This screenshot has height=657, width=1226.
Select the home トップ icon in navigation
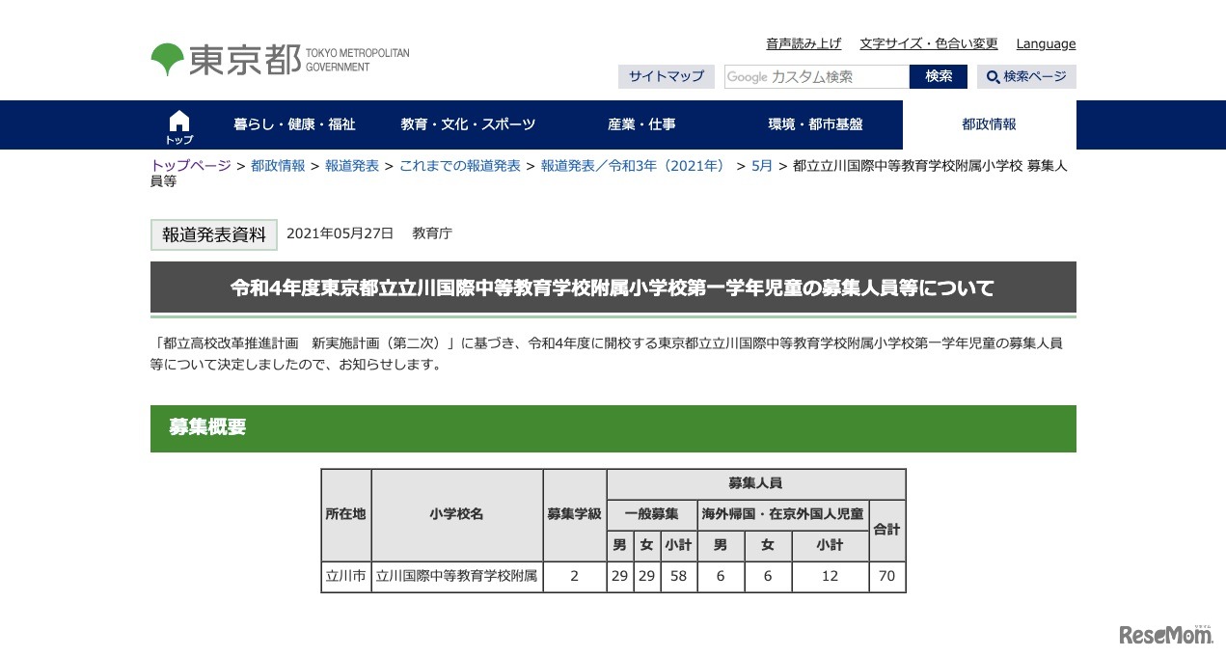click(179, 123)
